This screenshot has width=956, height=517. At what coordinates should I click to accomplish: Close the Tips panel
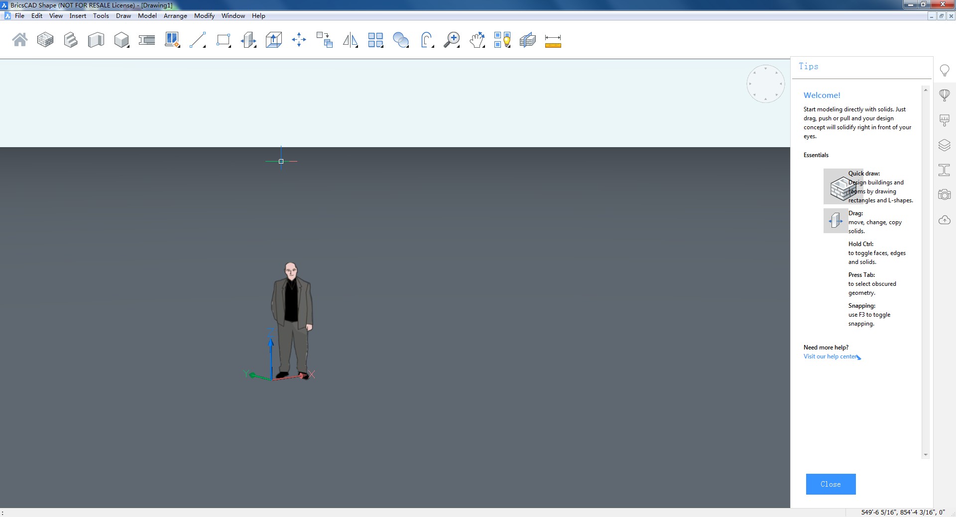(x=830, y=484)
